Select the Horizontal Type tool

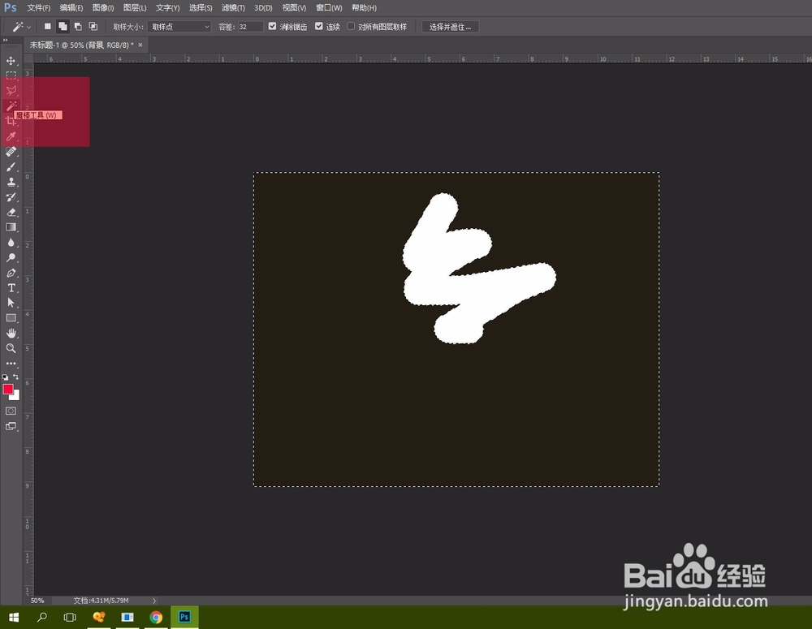(11, 288)
